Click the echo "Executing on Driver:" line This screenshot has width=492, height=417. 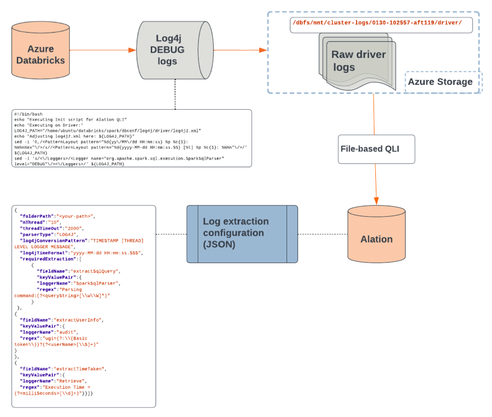pyautogui.click(x=49, y=125)
